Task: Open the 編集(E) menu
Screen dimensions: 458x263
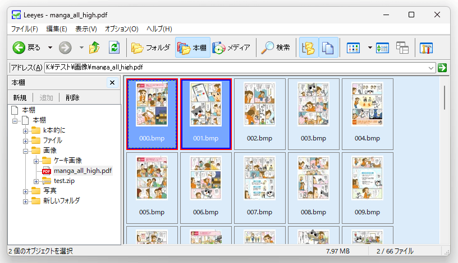Action: pos(57,29)
